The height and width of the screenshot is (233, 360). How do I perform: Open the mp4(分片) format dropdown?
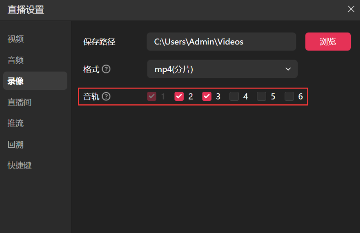pos(222,69)
